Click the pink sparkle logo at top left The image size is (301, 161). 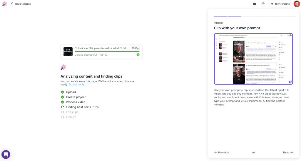click(4, 4)
